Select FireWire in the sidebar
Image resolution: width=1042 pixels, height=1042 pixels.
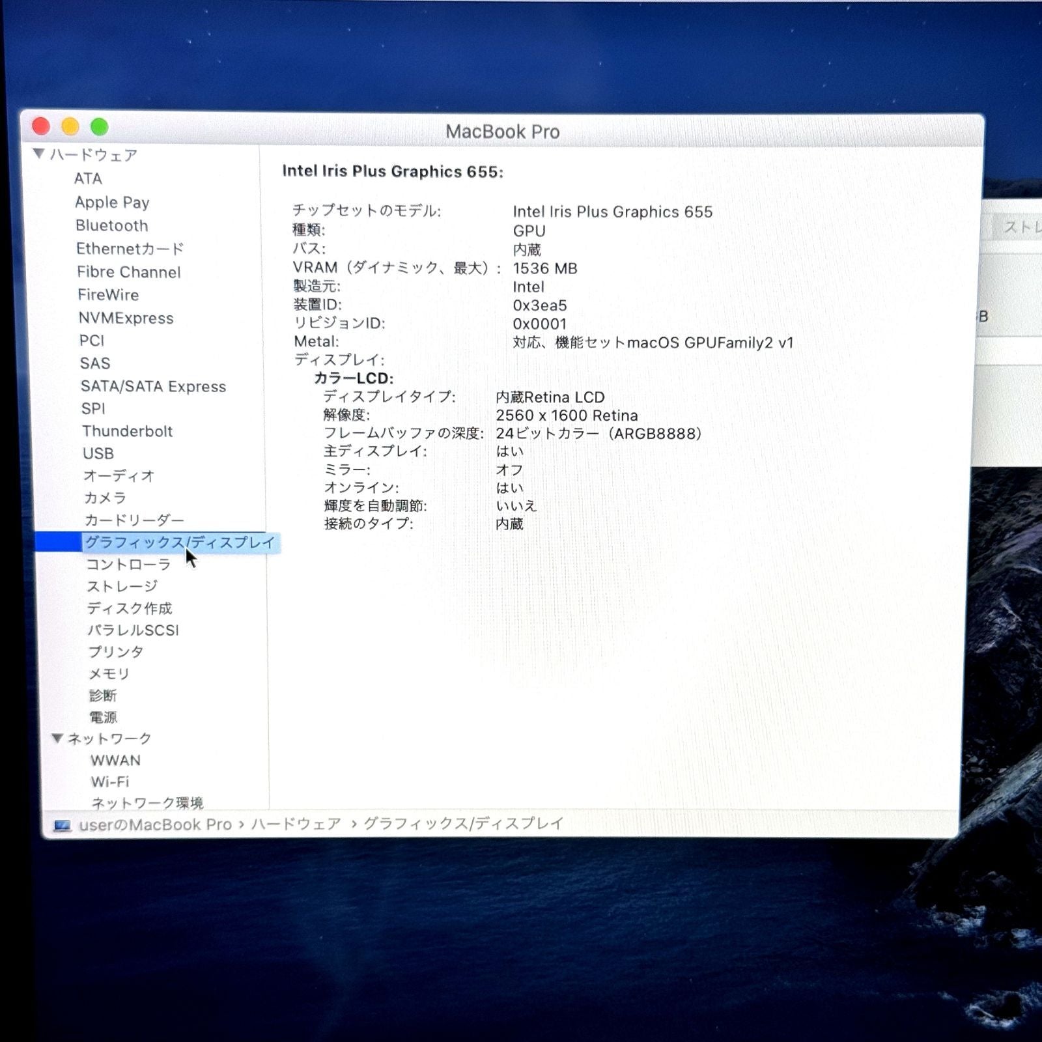pyautogui.click(x=108, y=294)
